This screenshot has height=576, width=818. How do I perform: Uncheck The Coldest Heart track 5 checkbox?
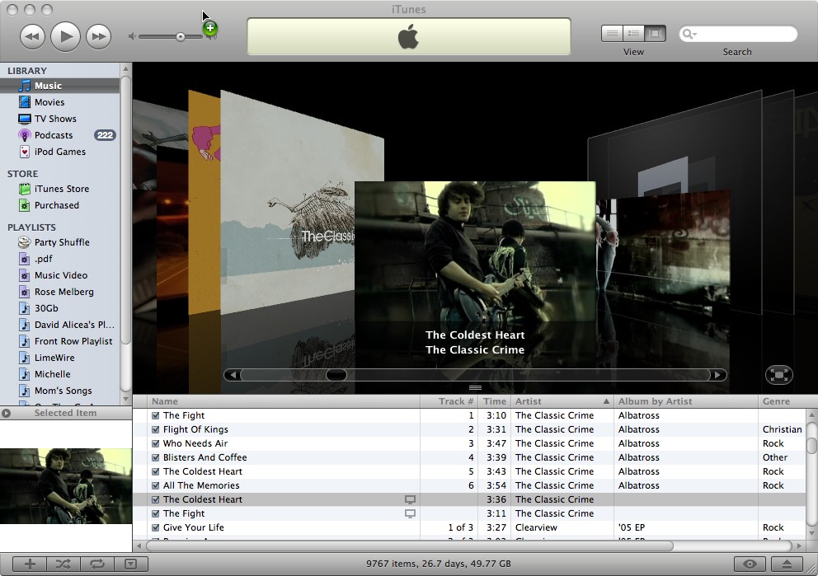point(156,471)
